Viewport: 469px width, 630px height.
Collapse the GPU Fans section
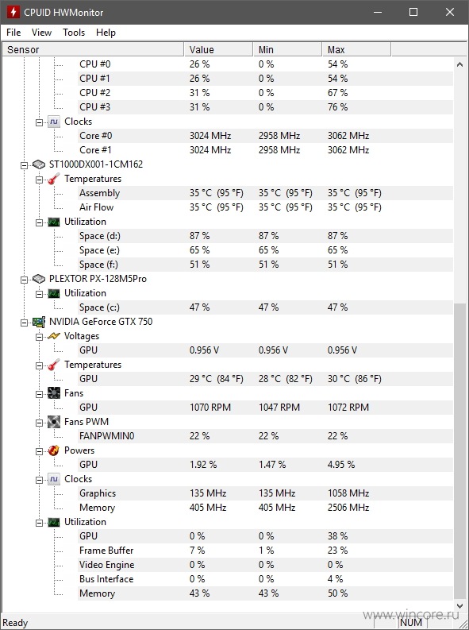tap(40, 394)
